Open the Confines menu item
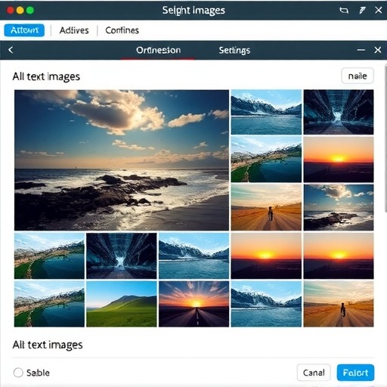 pyautogui.click(x=122, y=30)
